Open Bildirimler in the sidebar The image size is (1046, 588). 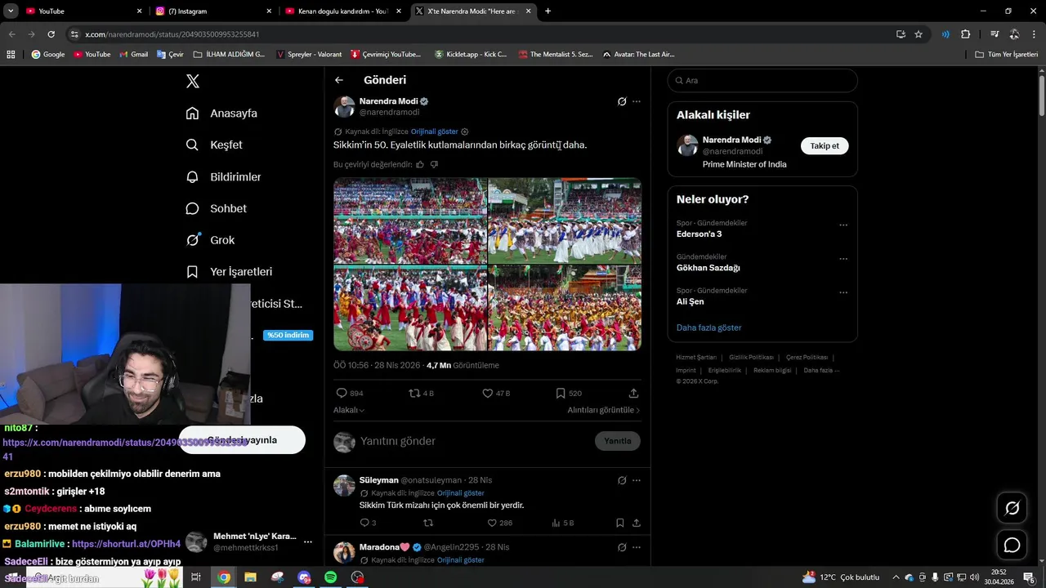click(x=223, y=176)
